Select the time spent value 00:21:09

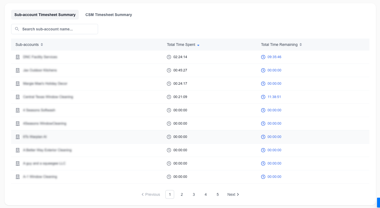(x=180, y=97)
